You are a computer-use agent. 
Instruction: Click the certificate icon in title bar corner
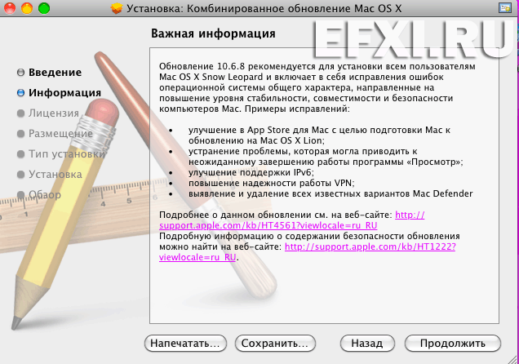tap(505, 8)
